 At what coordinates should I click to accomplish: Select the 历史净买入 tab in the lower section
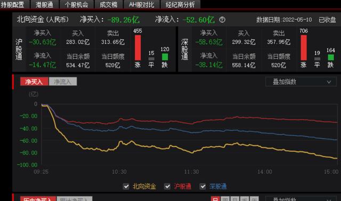38,199
